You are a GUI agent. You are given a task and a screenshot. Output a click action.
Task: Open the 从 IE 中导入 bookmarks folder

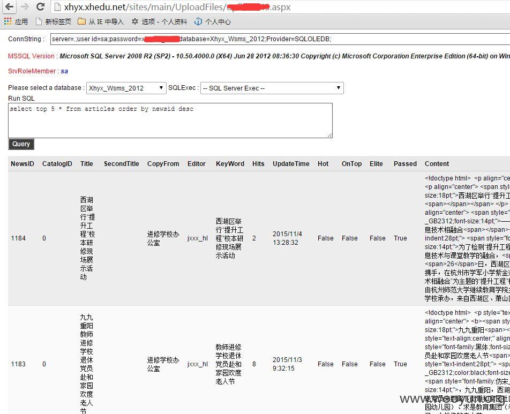pyautogui.click(x=101, y=22)
